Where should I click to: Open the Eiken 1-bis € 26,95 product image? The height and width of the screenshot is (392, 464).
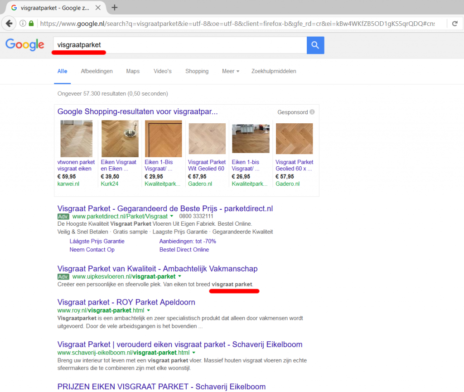251,139
